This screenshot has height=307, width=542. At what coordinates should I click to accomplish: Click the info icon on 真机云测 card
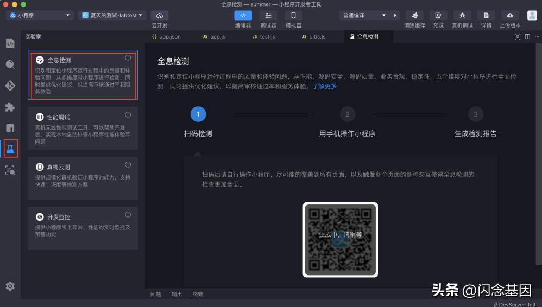[128, 165]
